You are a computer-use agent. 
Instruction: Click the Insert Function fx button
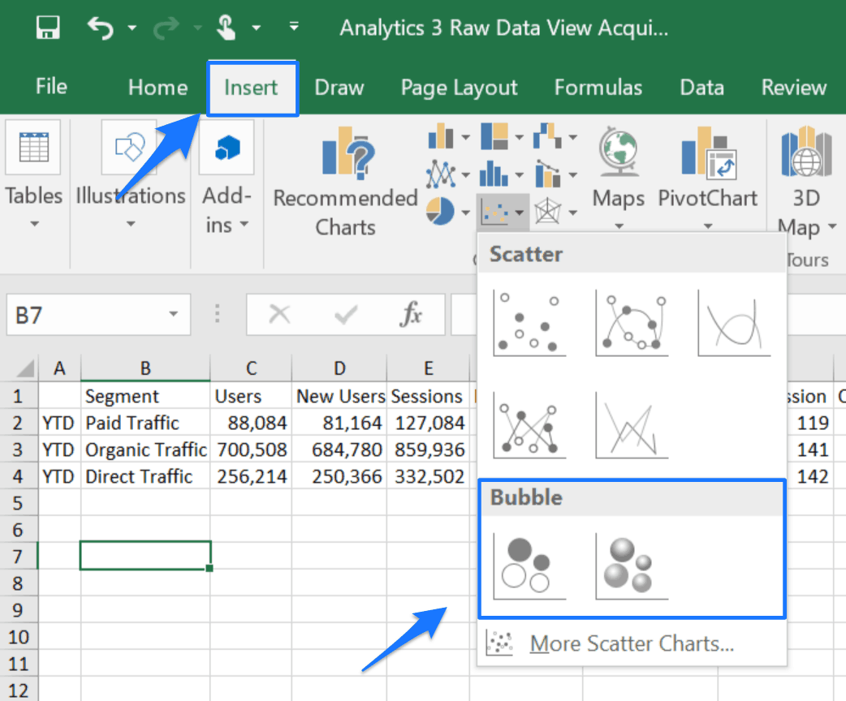[411, 314]
